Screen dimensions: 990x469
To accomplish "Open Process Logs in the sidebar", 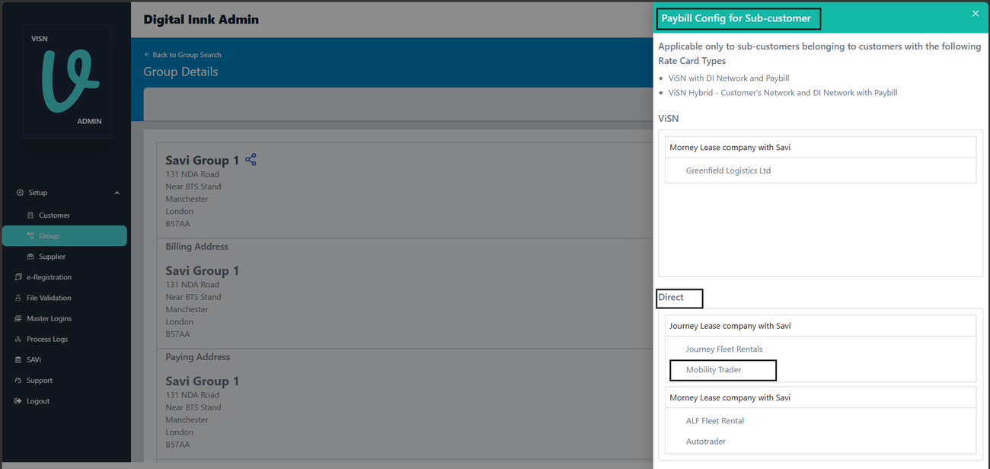I will pos(47,339).
